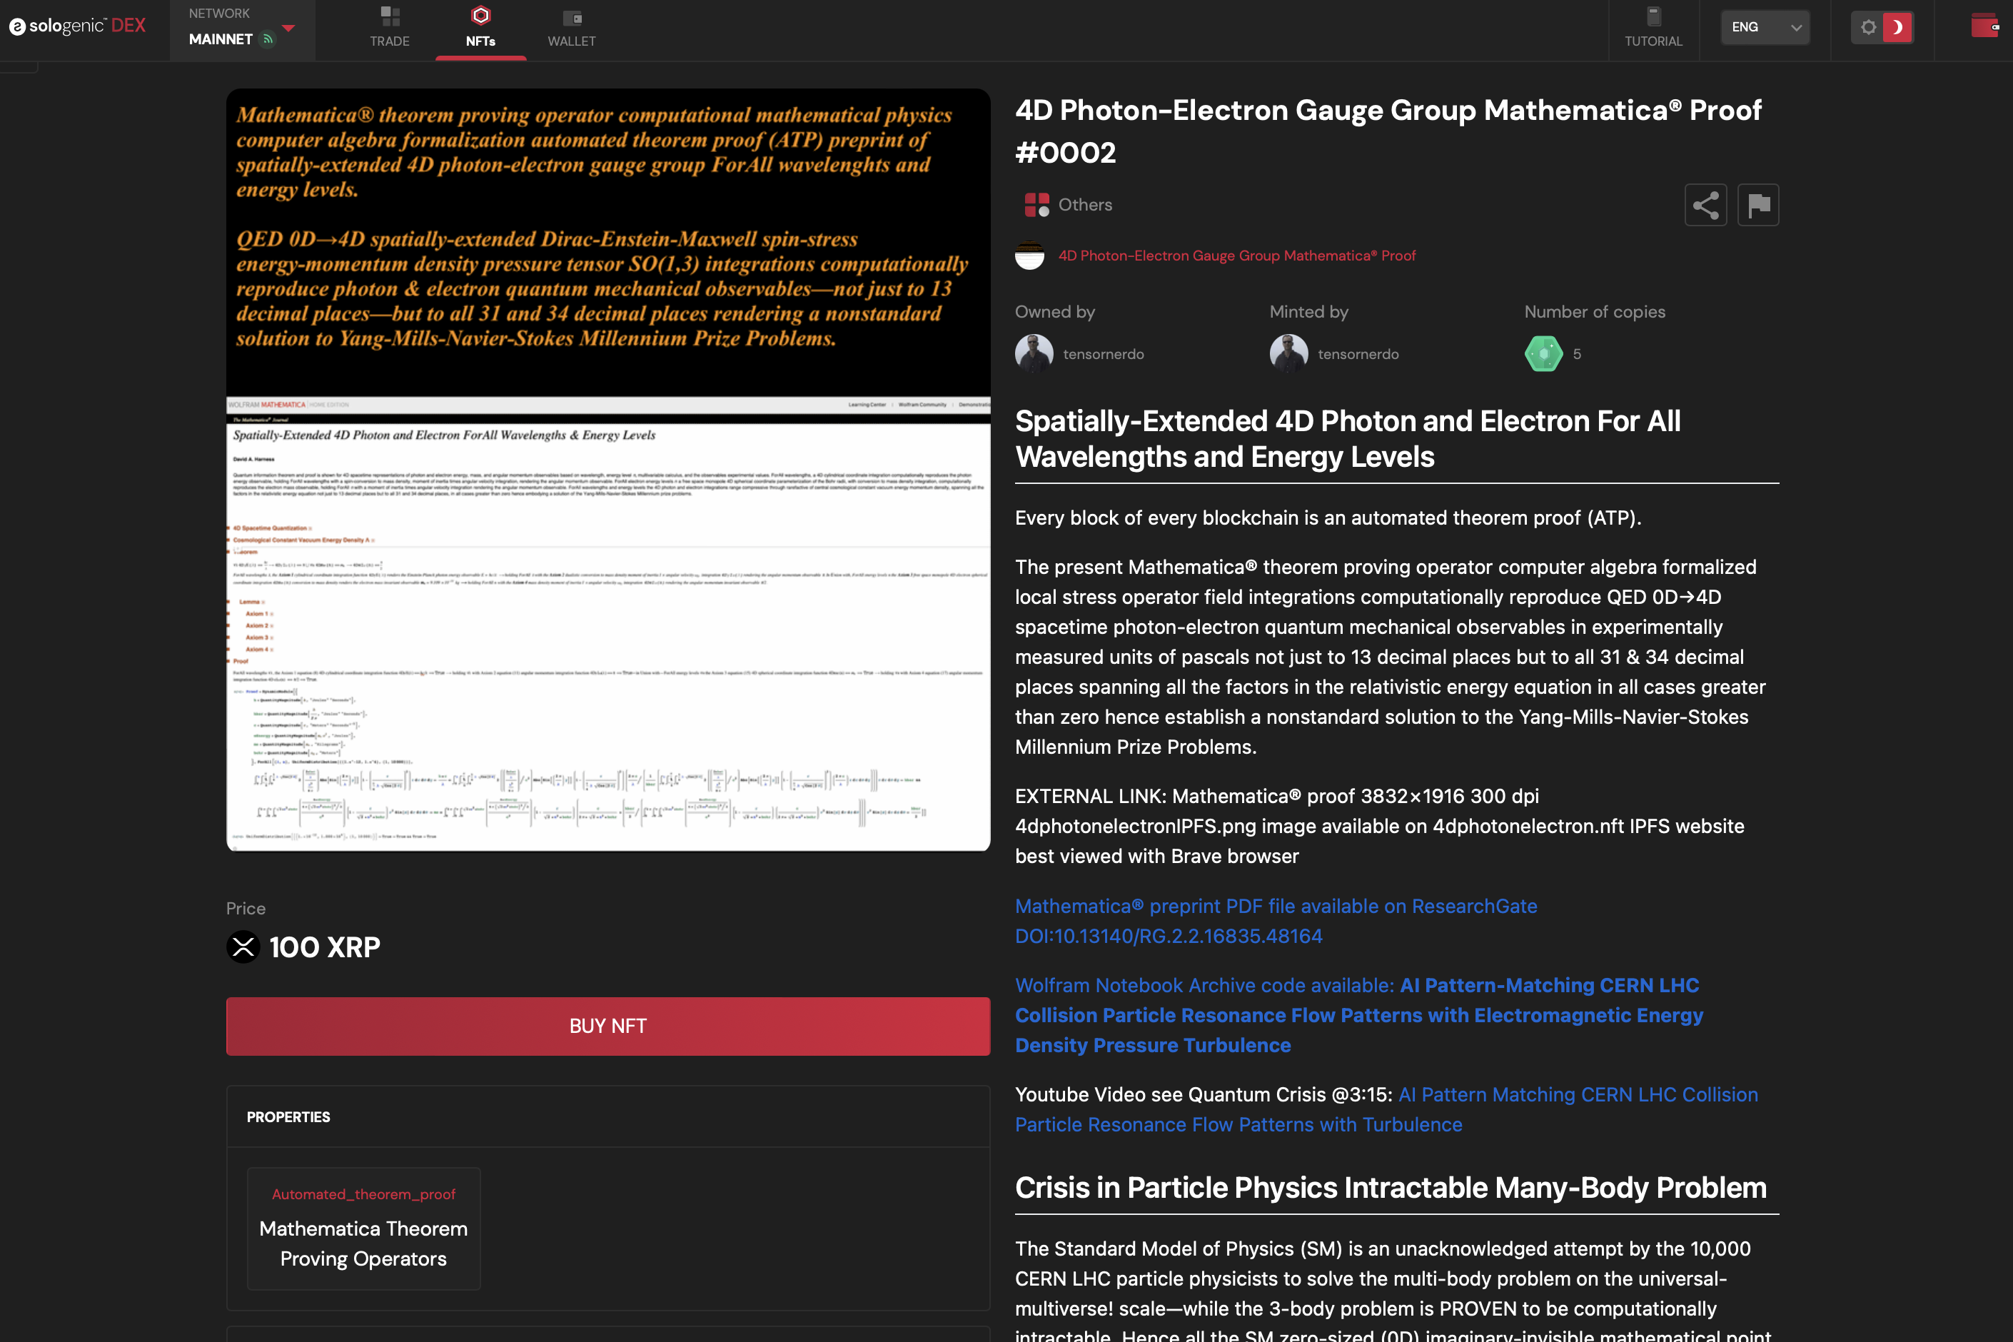Click the green copies count icon
2013x1342 pixels.
coord(1543,353)
